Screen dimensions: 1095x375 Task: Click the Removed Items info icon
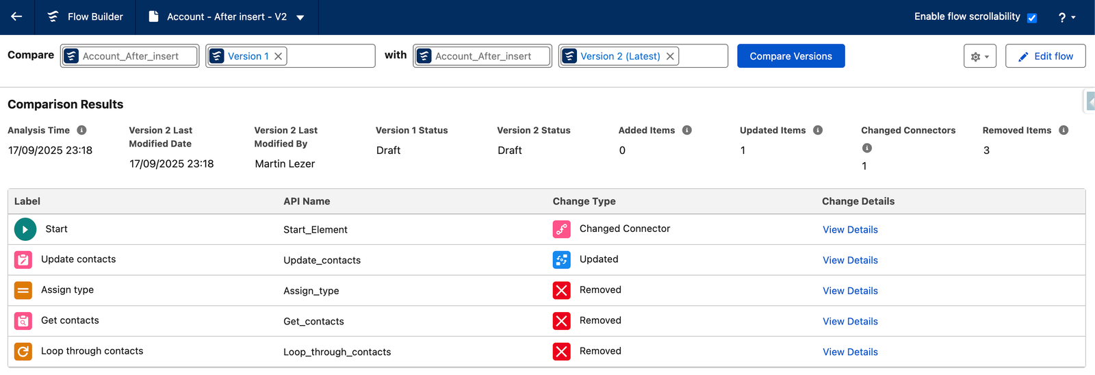point(1064,130)
